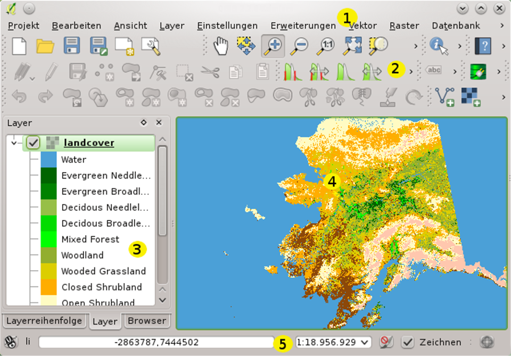
Task: Toggle the Zeichnen render checkbox
Action: point(407,342)
